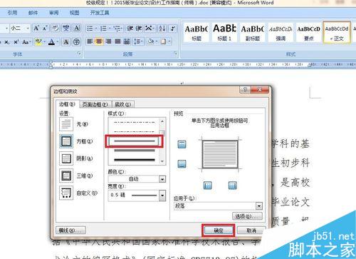This screenshot has height=259, width=356.
Task: Click the 横线 button
Action: coord(70,230)
